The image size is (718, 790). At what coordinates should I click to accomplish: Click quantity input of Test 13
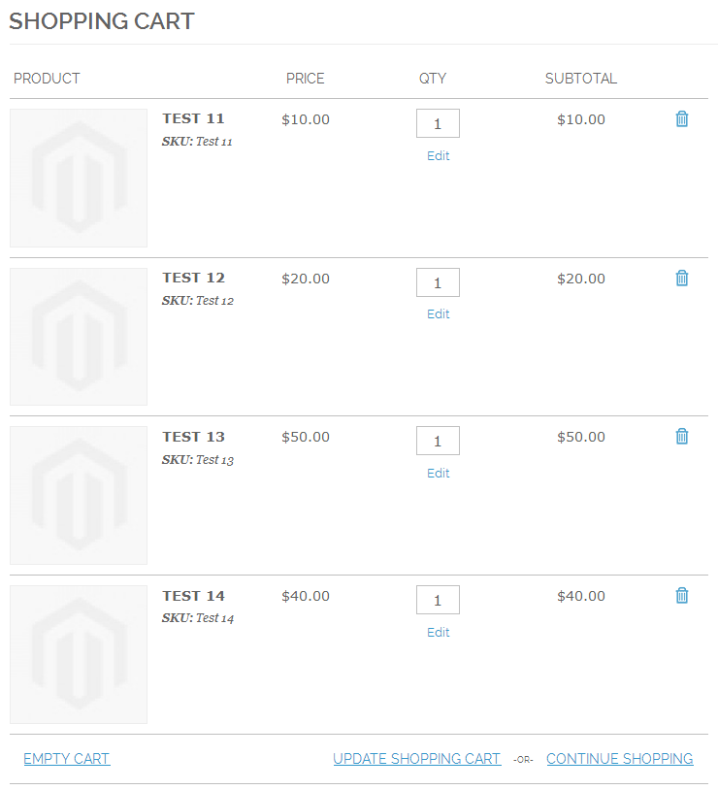pyautogui.click(x=438, y=441)
